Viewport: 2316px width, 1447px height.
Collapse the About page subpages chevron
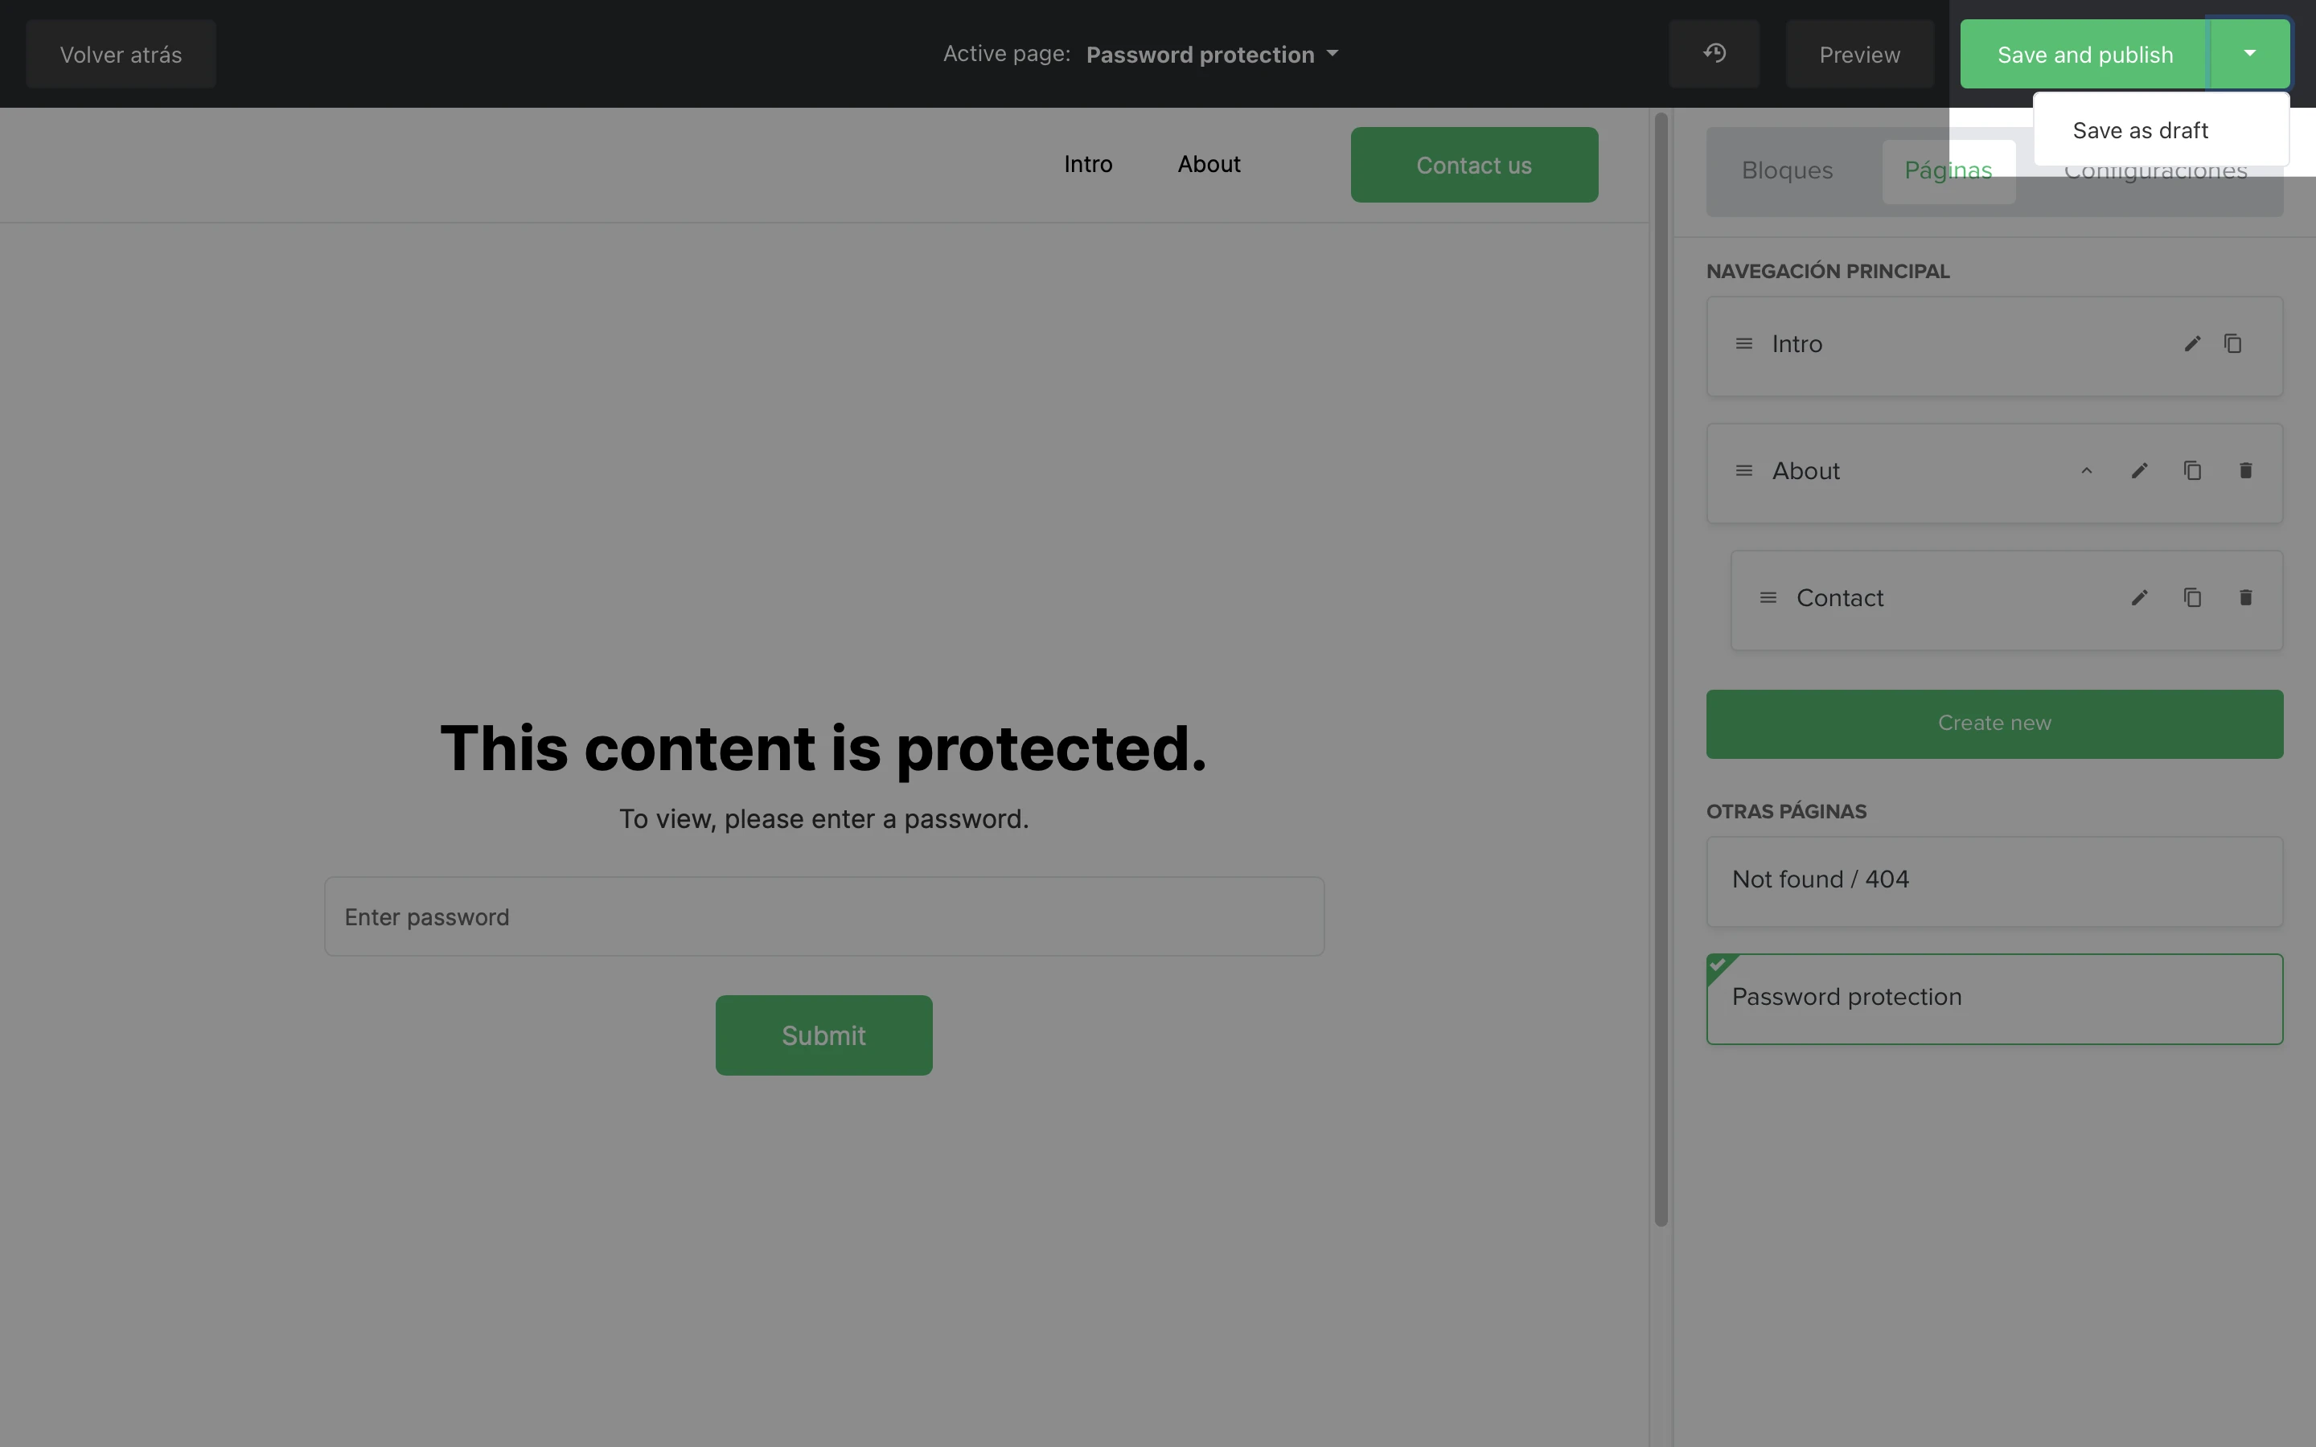pos(2086,471)
